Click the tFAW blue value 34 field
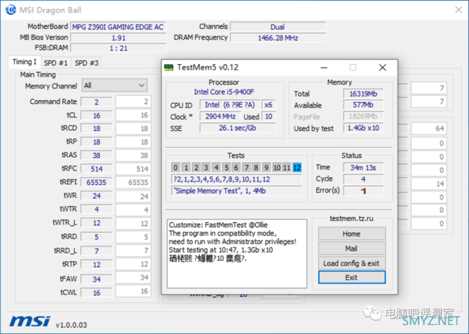 pos(97,279)
